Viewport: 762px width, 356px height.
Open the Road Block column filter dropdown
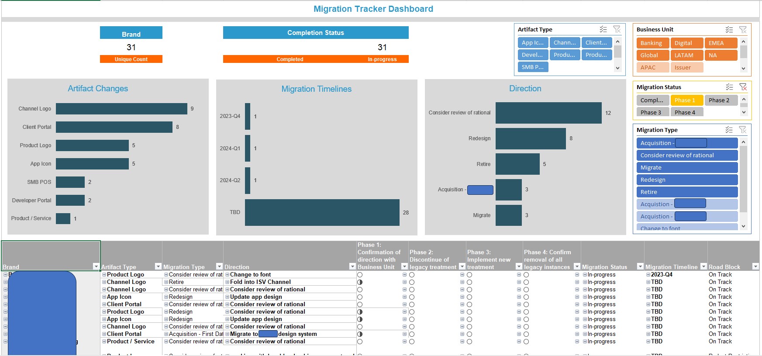click(755, 266)
